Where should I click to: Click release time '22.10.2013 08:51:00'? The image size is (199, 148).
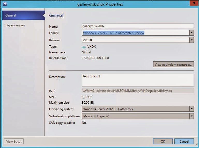click(95, 58)
